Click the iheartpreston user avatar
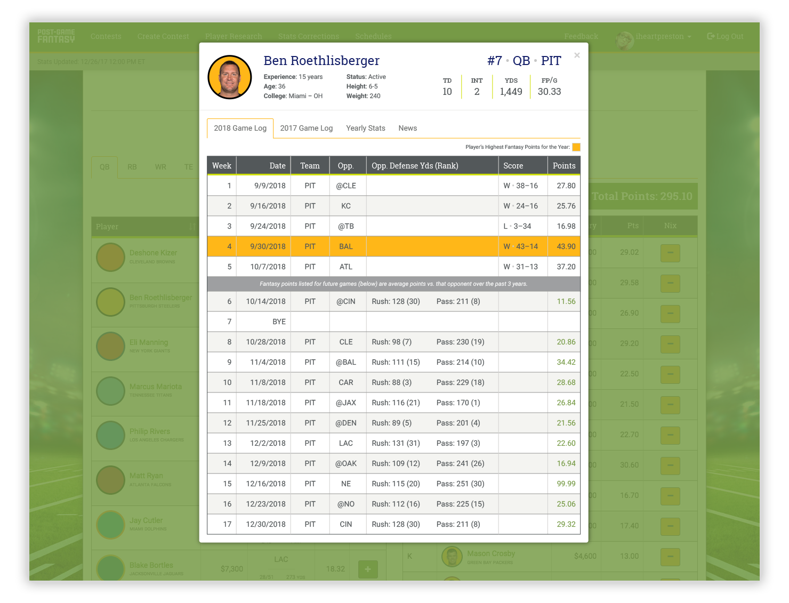 pyautogui.click(x=624, y=40)
